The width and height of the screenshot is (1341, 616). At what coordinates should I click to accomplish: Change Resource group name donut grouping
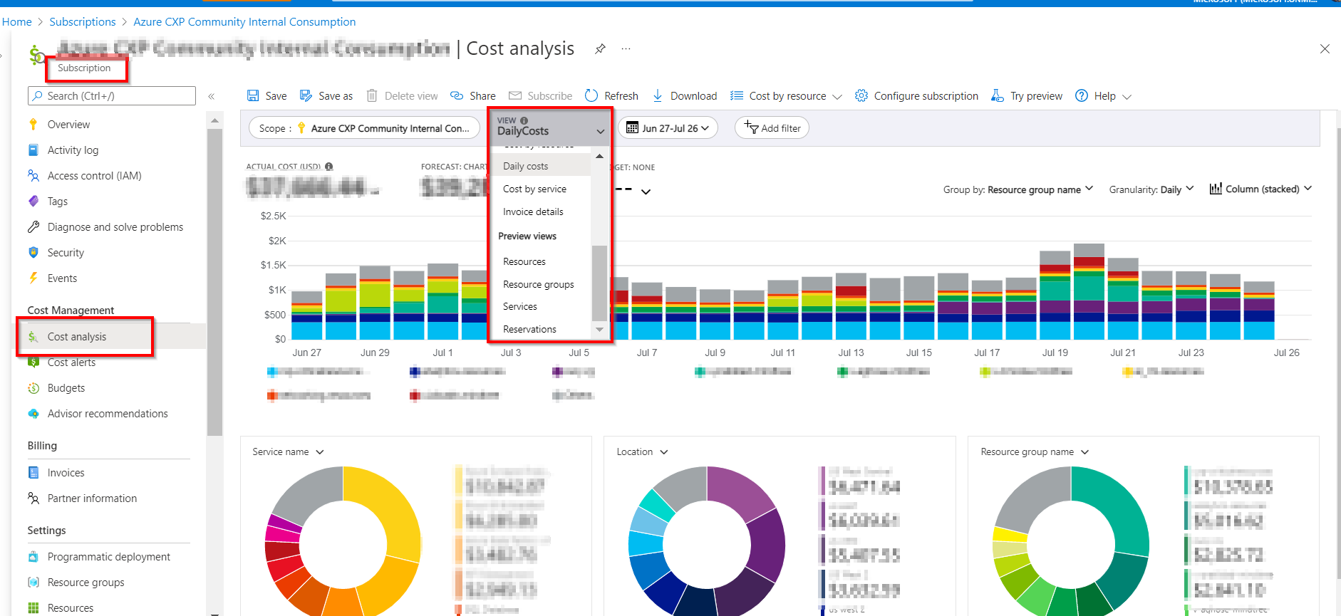[x=1035, y=452]
